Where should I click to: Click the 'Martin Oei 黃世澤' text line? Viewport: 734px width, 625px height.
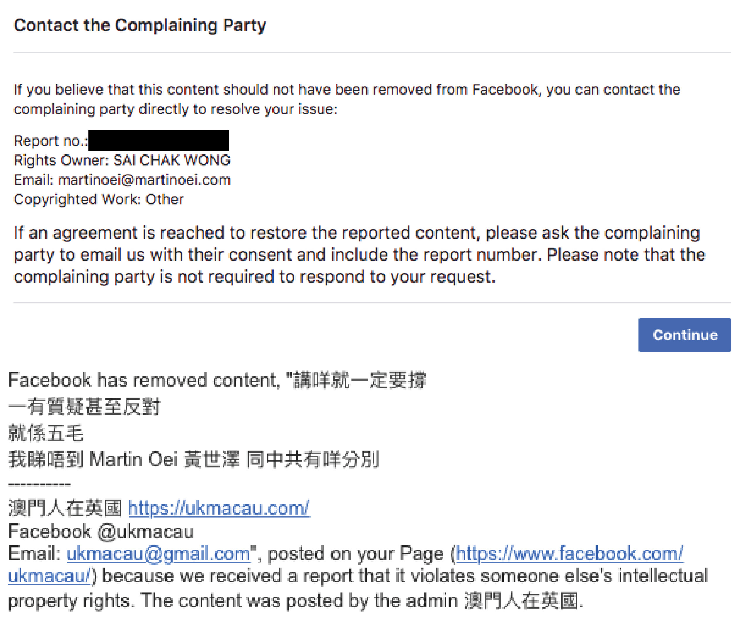(x=194, y=459)
